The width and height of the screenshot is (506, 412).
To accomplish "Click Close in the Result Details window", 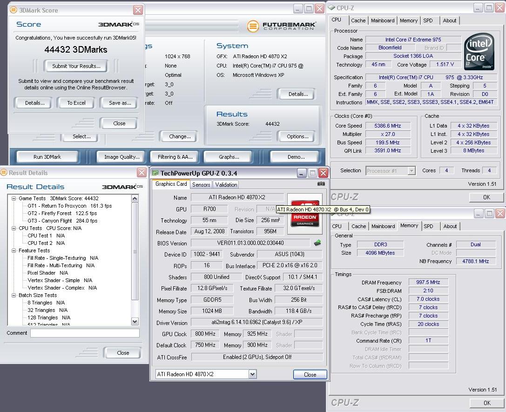I will (x=122, y=353).
